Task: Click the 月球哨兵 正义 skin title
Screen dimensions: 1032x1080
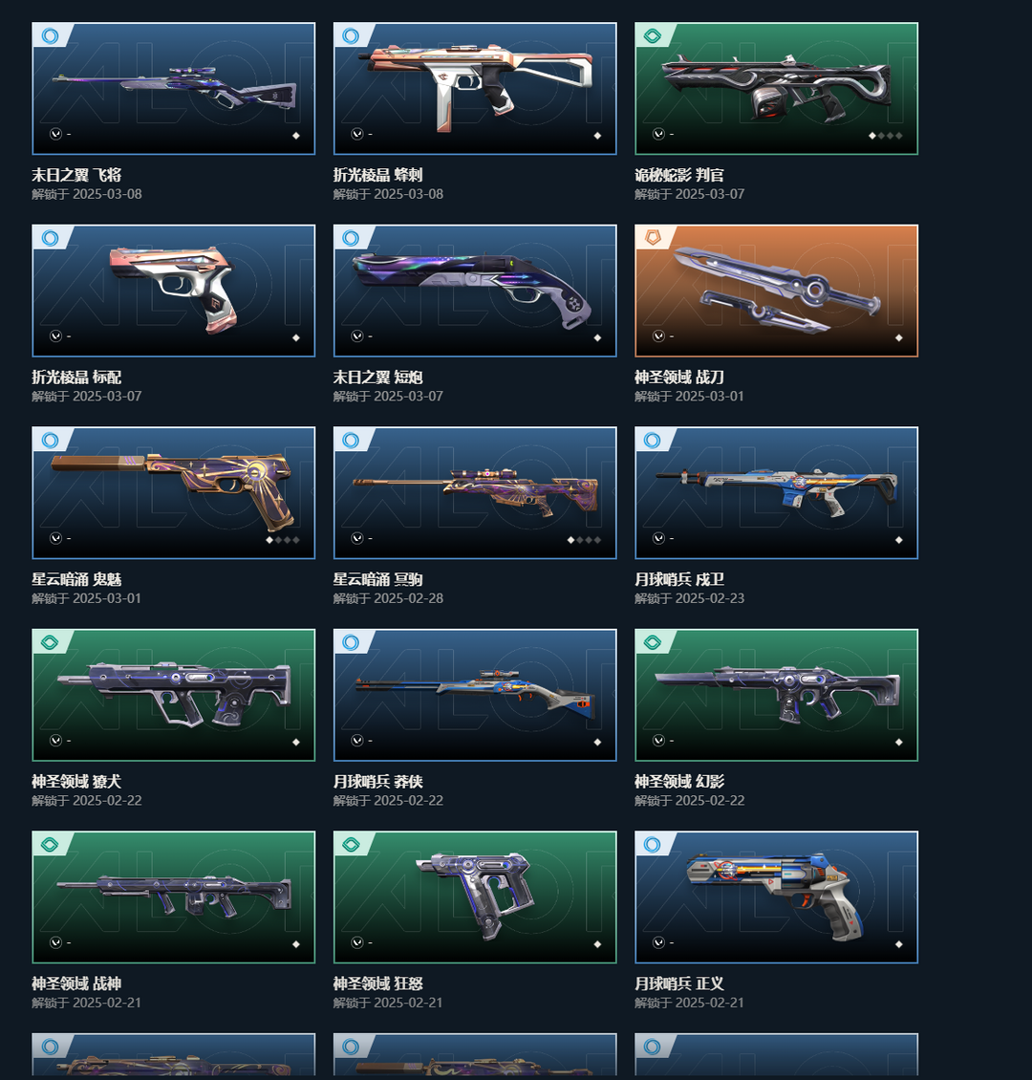Action: click(678, 983)
